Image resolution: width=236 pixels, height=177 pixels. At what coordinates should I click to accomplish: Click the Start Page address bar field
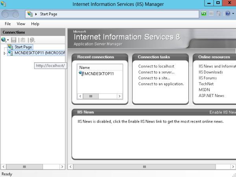(112, 14)
